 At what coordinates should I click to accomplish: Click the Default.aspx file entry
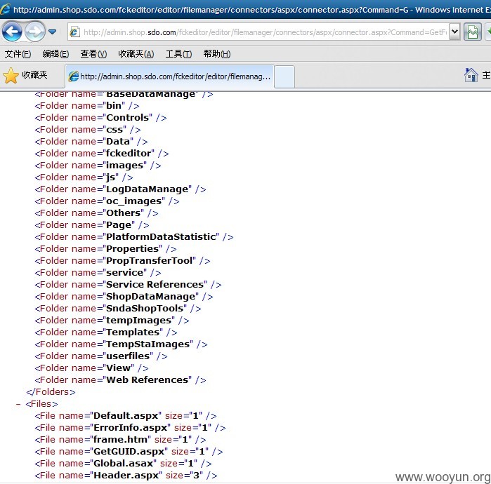[x=126, y=415]
